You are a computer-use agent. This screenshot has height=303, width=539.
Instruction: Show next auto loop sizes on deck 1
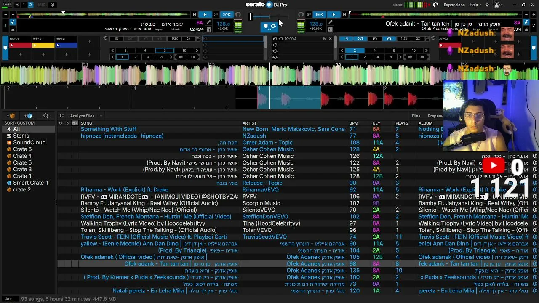(197, 50)
